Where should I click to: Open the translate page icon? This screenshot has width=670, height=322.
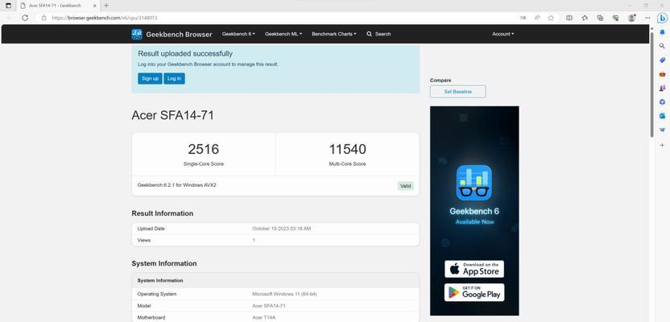click(523, 18)
